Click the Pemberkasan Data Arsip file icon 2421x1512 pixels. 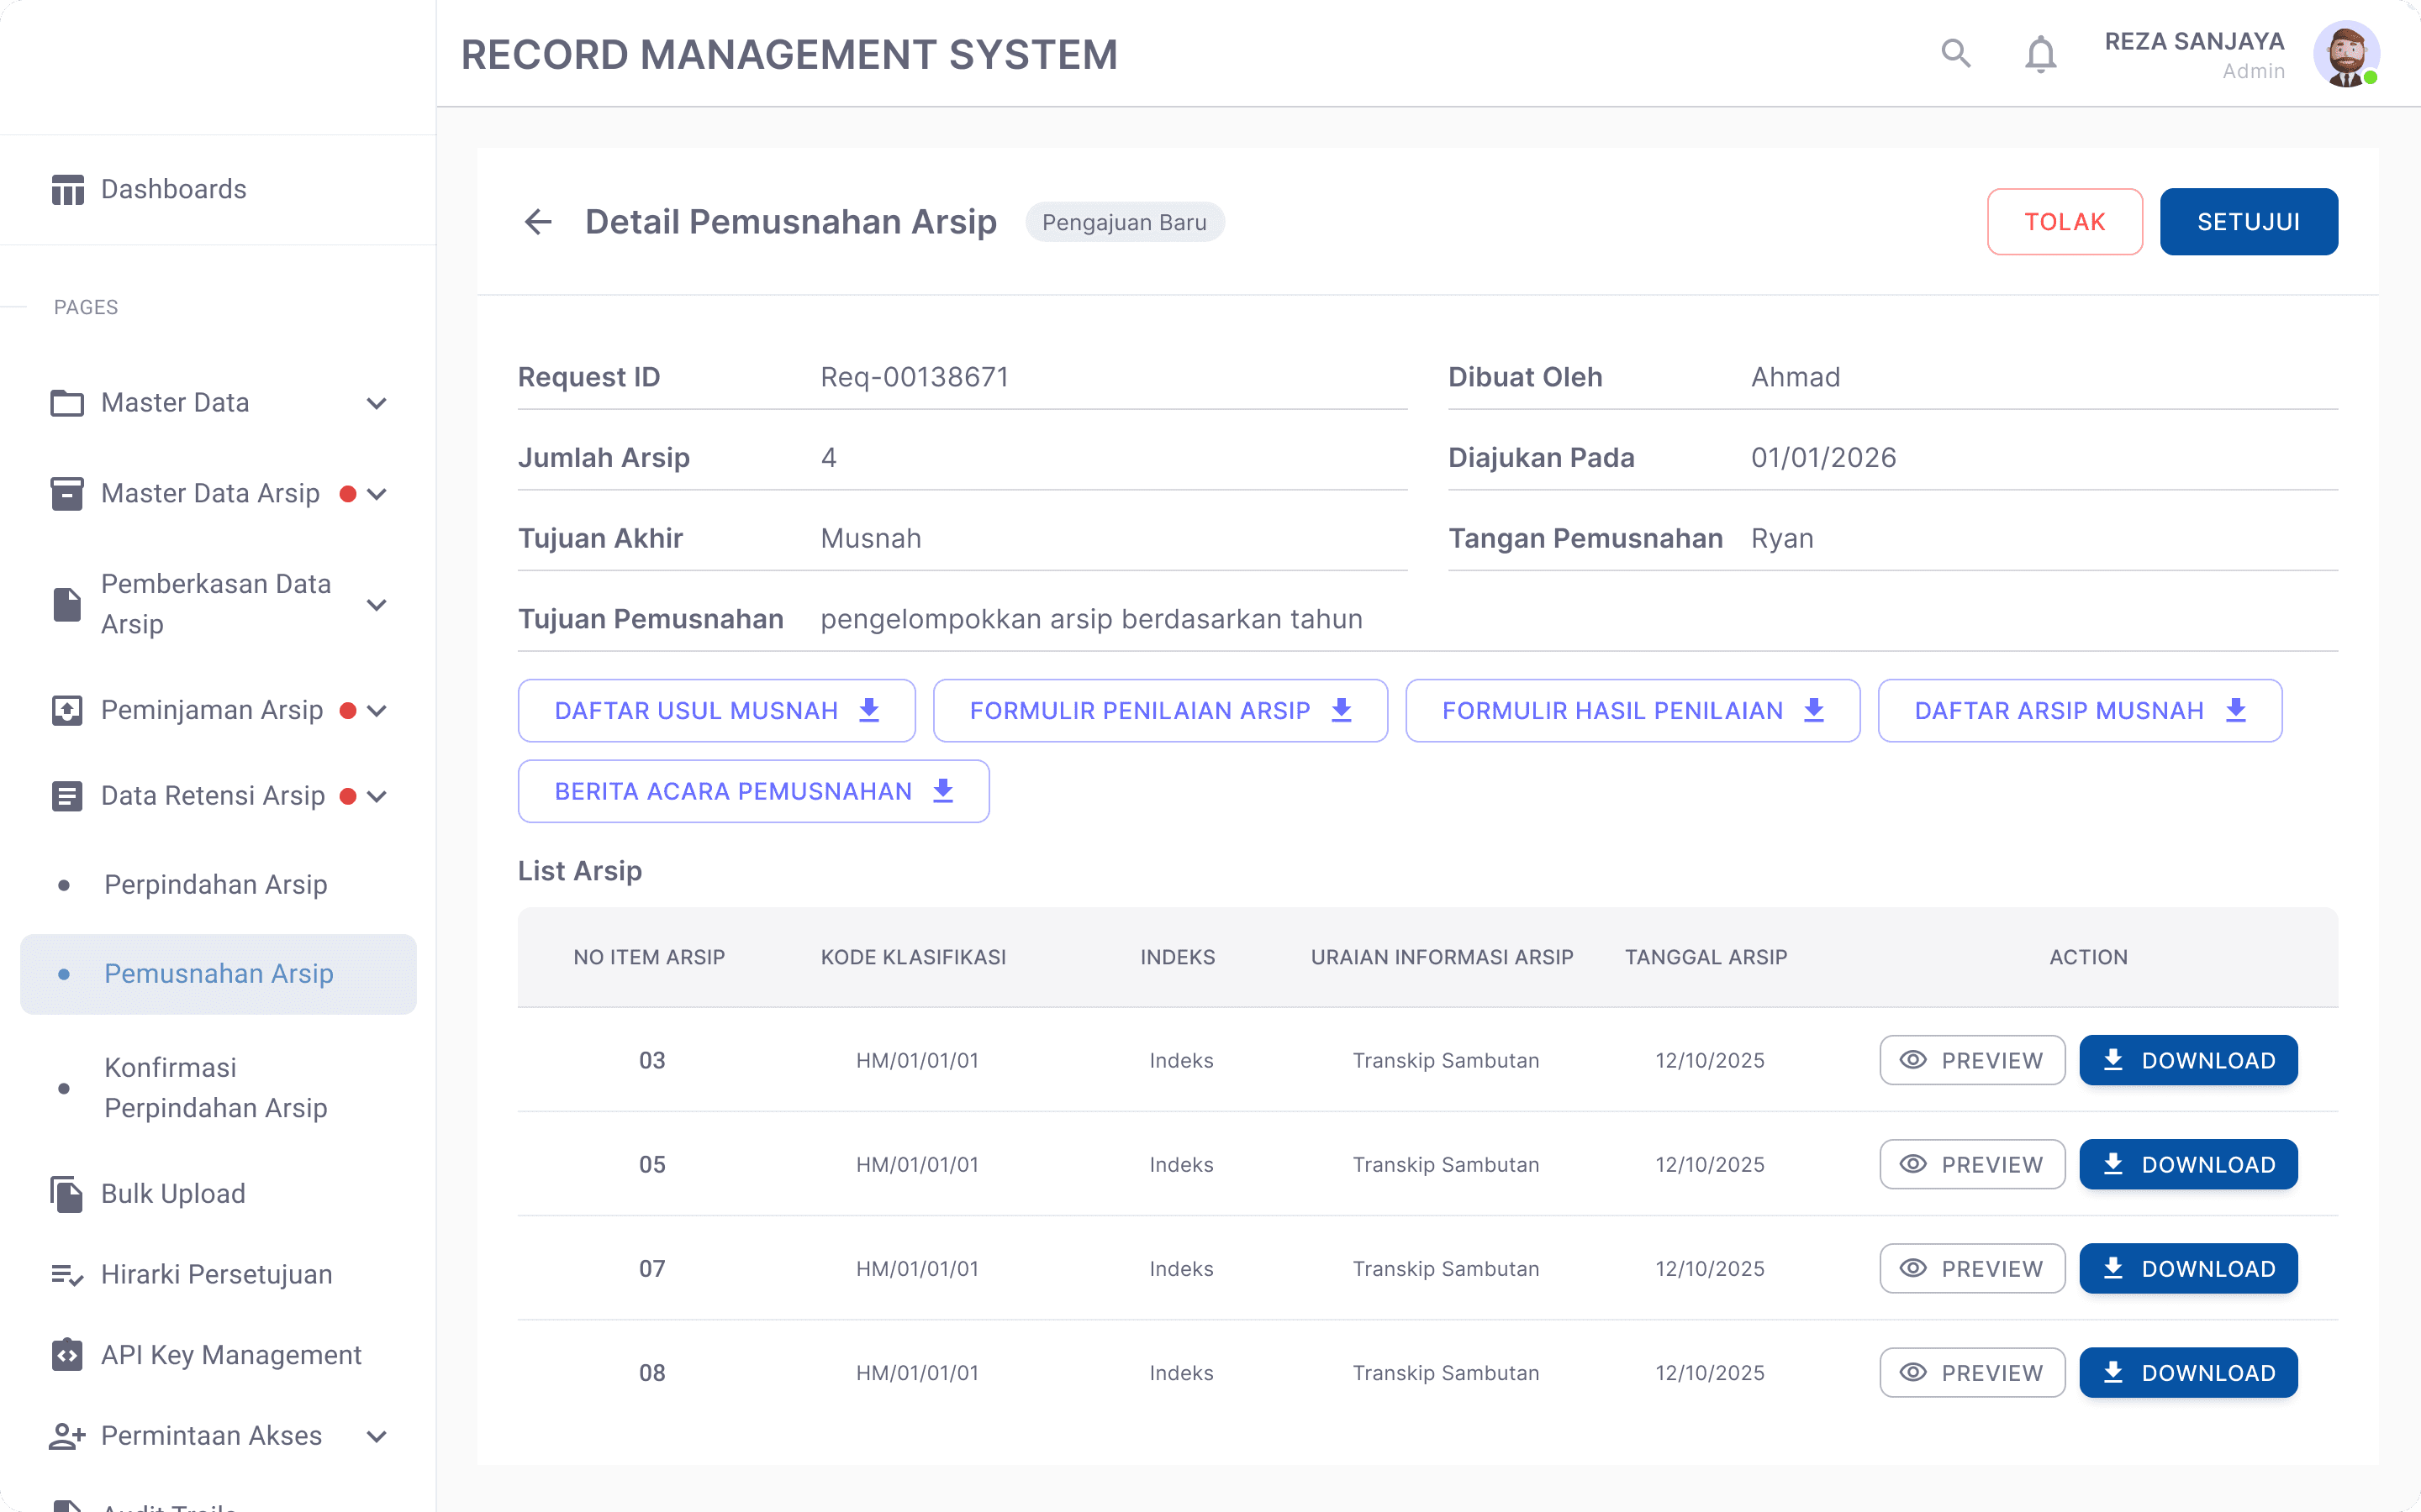[67, 604]
